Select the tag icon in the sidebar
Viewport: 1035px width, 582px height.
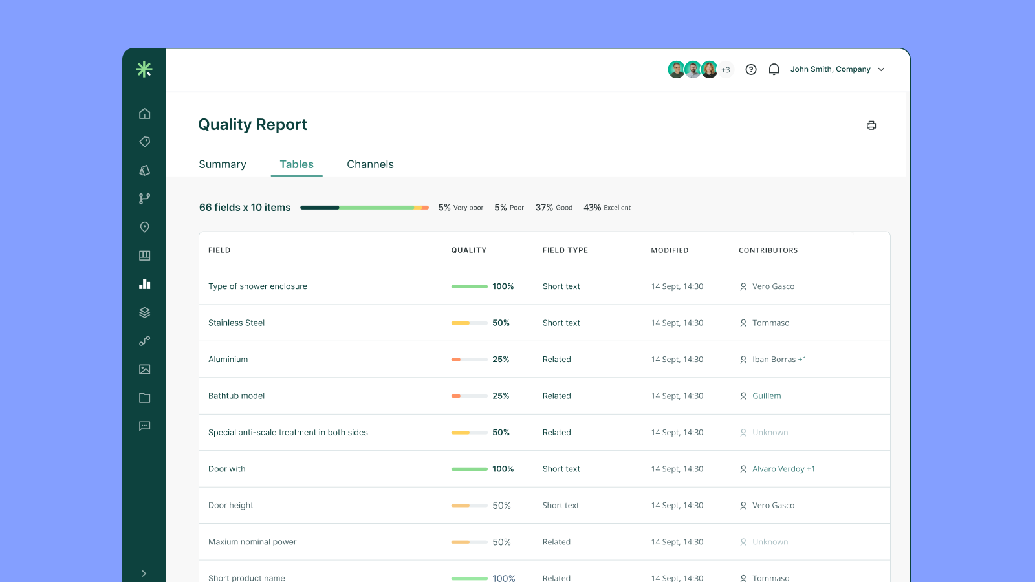[144, 142]
